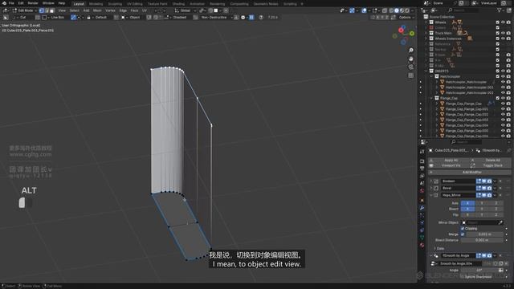
Task: Switch to the Modeling workspace tab
Action: click(96, 4)
